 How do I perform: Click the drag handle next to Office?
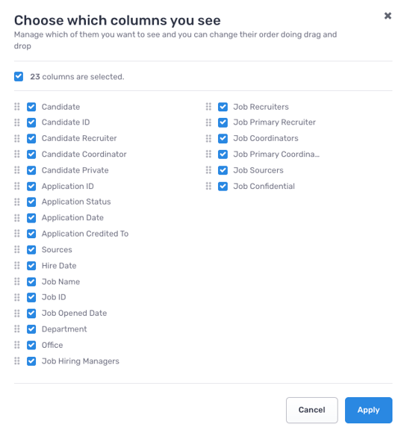click(x=17, y=345)
